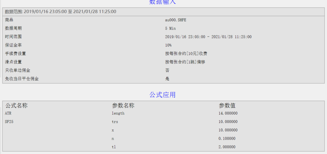Click the 参数值 column header

click(x=227, y=105)
